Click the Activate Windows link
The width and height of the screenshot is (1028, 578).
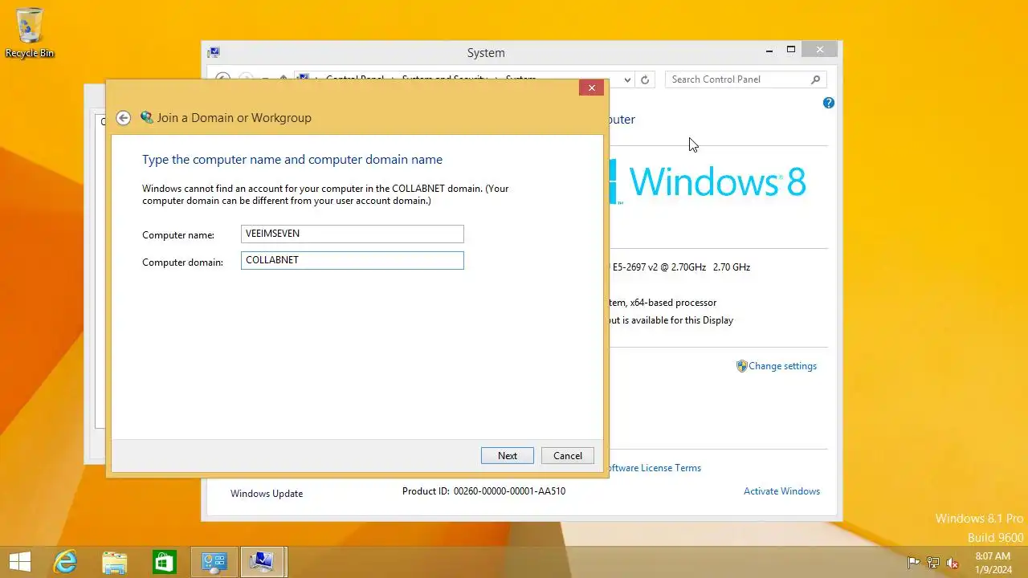781,491
